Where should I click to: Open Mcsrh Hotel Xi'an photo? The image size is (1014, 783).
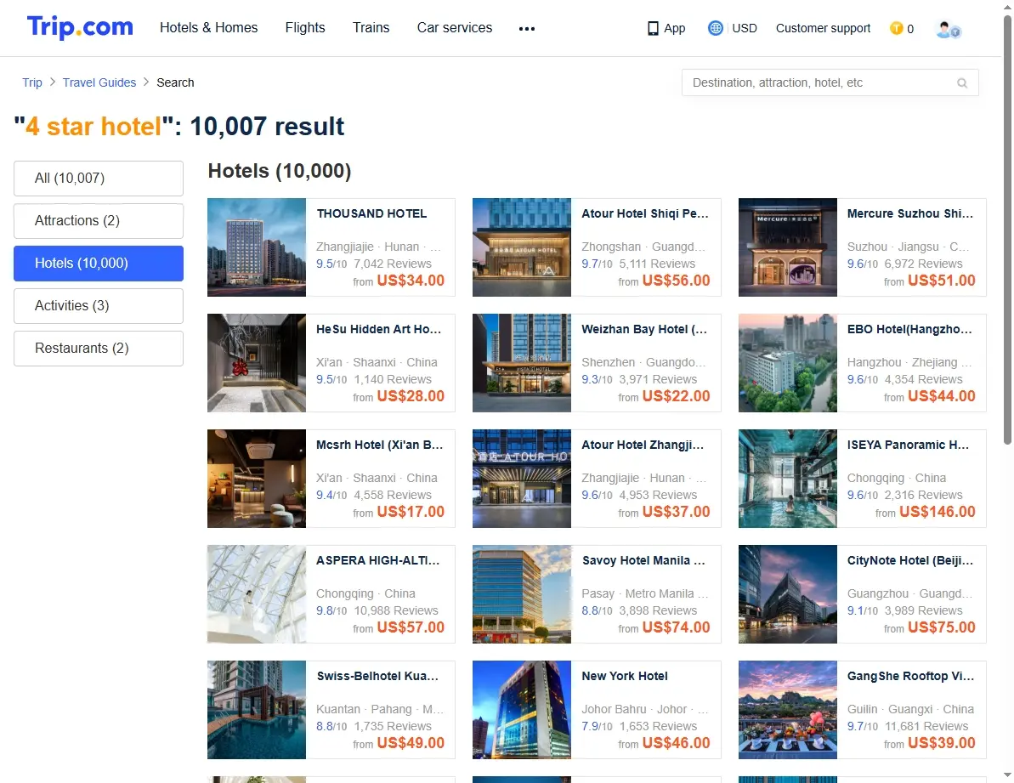tap(257, 479)
